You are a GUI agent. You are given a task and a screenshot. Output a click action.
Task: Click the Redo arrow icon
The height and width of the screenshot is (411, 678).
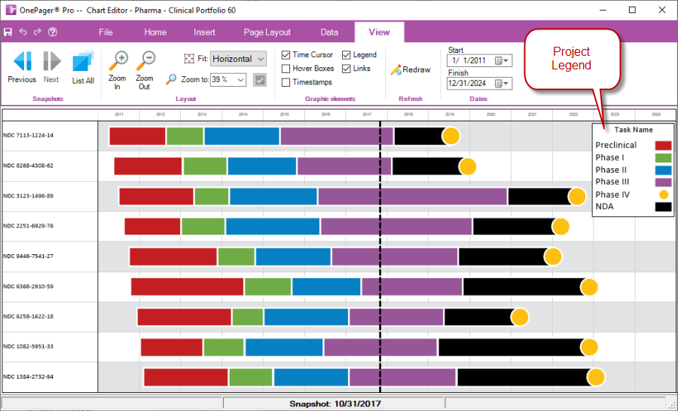(x=38, y=32)
